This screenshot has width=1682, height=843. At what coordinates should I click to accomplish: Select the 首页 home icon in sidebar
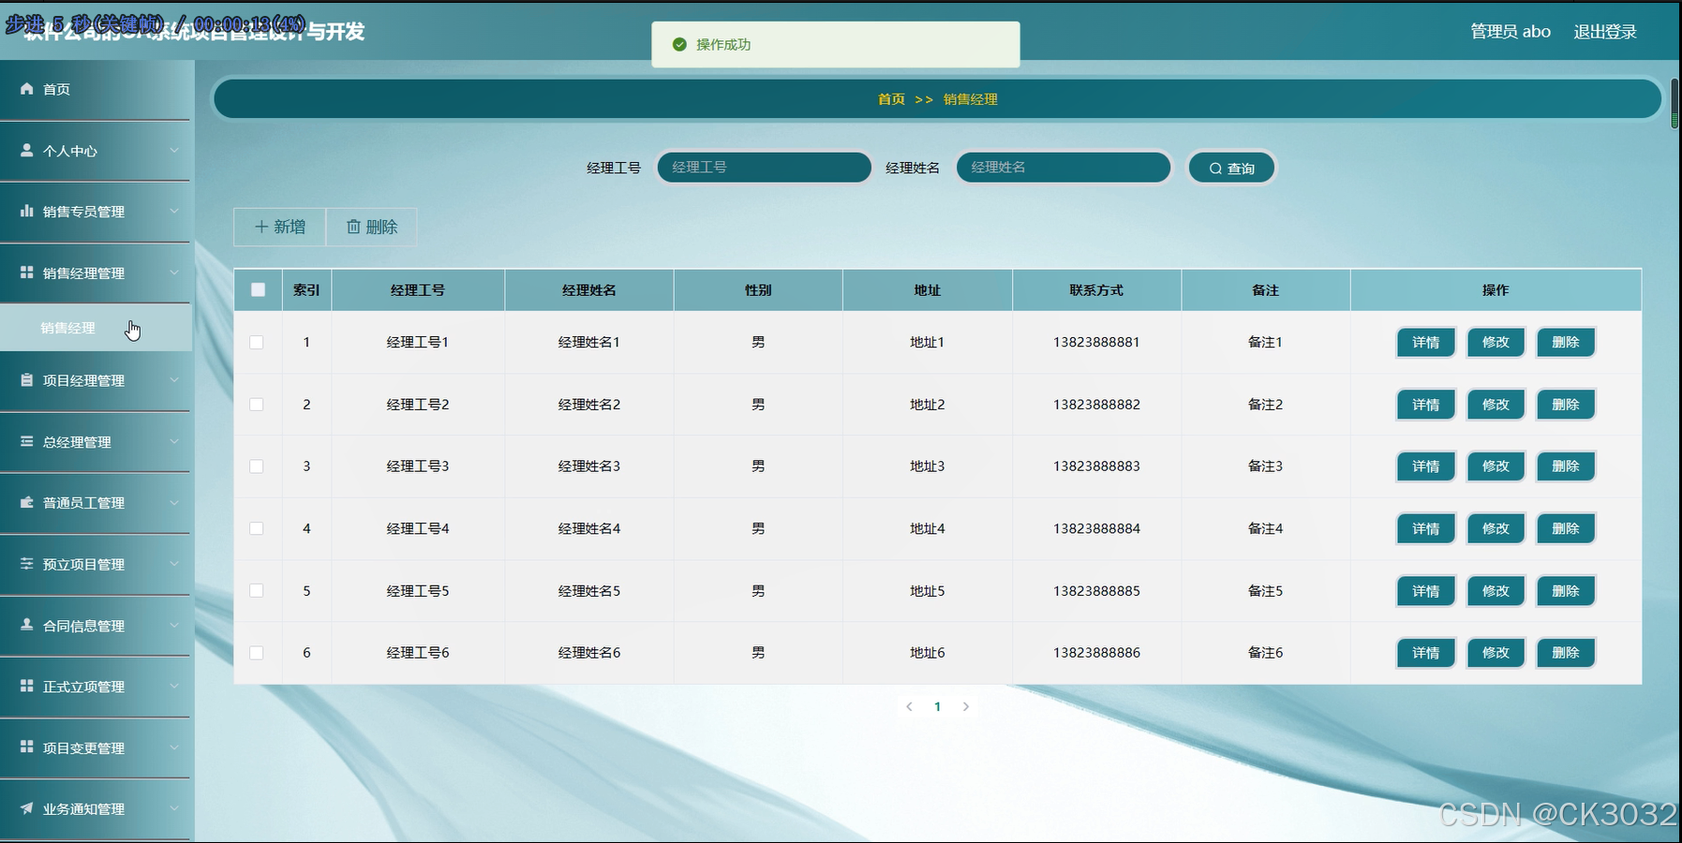pyautogui.click(x=26, y=89)
